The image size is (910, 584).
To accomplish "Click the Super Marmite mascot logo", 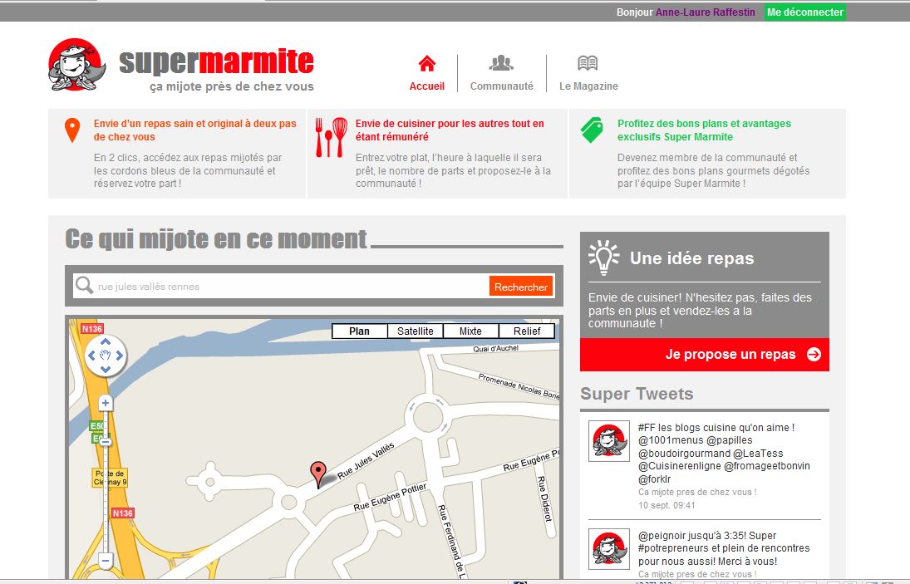I will [76, 64].
